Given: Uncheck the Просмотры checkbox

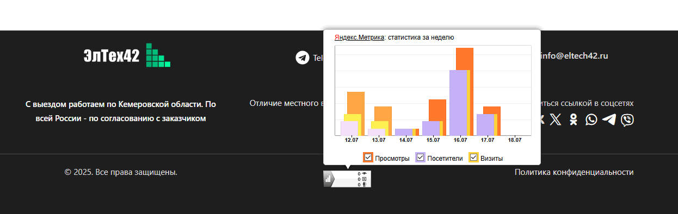Looking at the screenshot, I should coord(368,158).
